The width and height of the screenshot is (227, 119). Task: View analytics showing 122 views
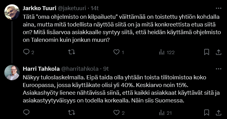coord(167,52)
